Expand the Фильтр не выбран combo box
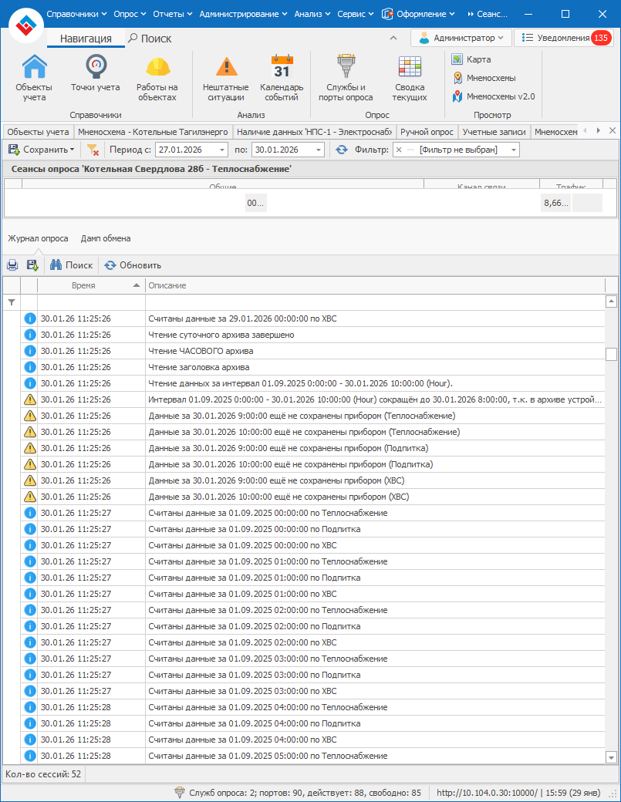Screen dimensions: 621x802 pos(513,150)
